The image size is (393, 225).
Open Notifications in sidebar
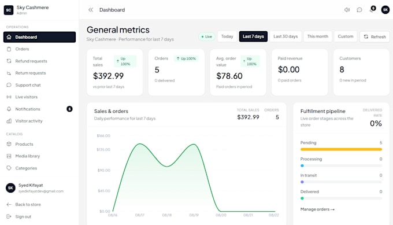coord(40,109)
